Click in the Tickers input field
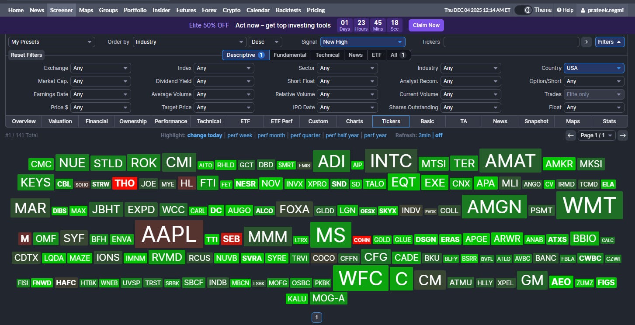This screenshot has width=635, height=325. pos(511,42)
